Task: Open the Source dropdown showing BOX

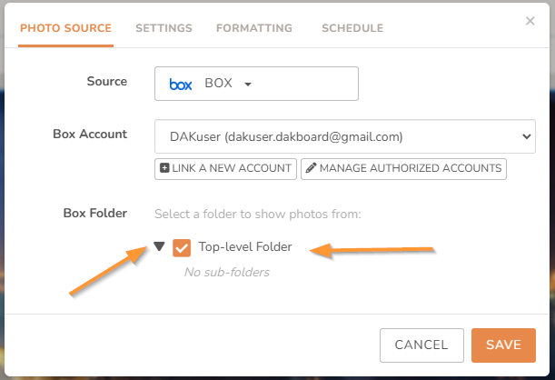Action: (256, 84)
